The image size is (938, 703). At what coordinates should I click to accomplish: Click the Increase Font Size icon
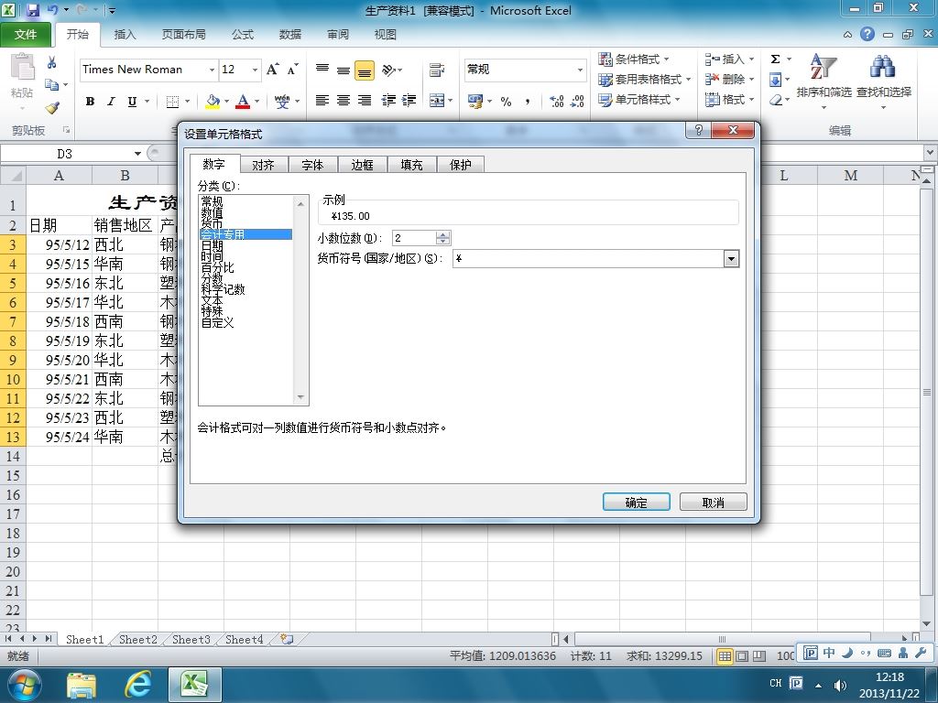(x=273, y=70)
